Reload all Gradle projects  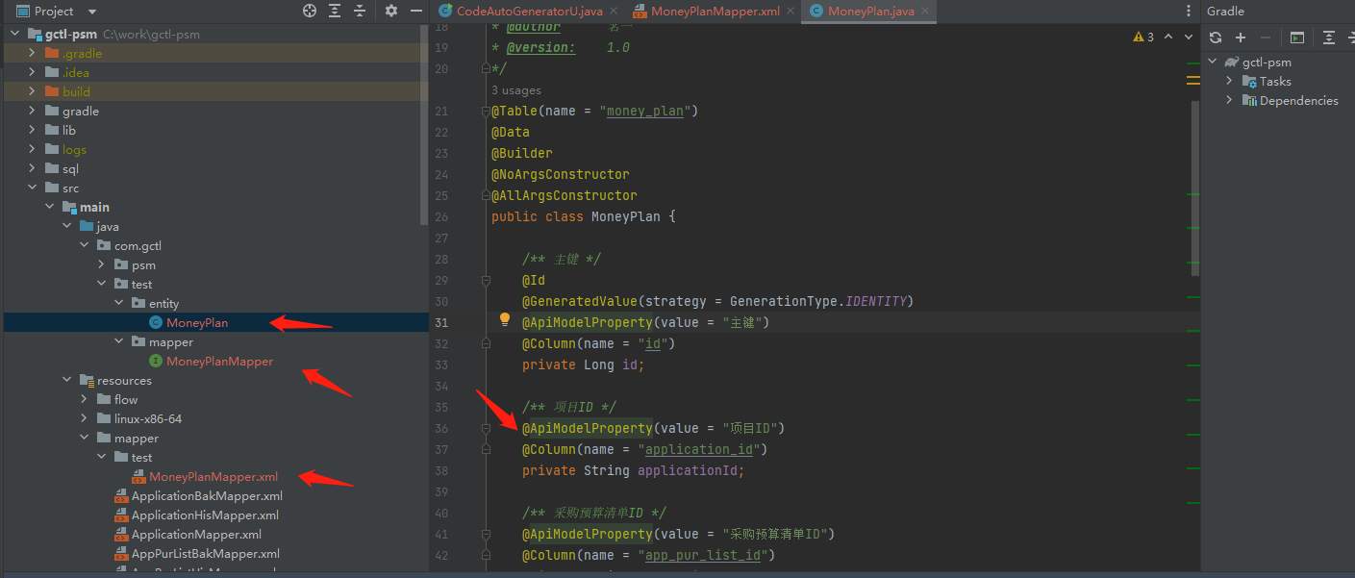pyautogui.click(x=1216, y=38)
